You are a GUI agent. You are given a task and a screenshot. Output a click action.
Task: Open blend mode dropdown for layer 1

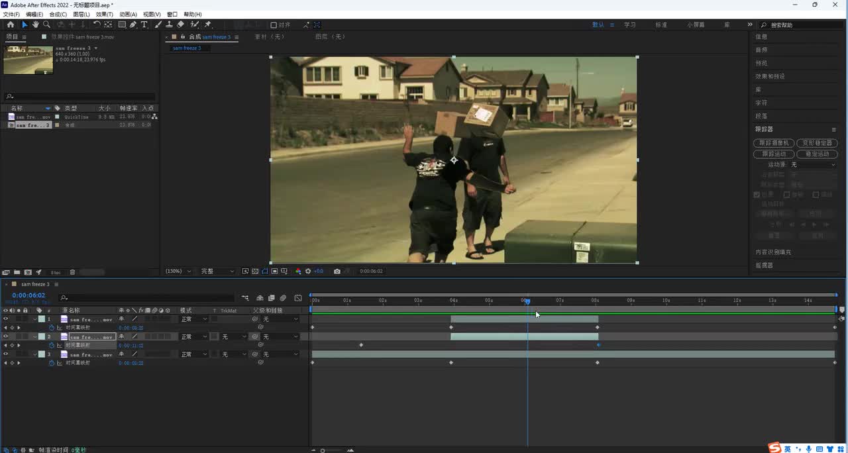pyautogui.click(x=194, y=319)
